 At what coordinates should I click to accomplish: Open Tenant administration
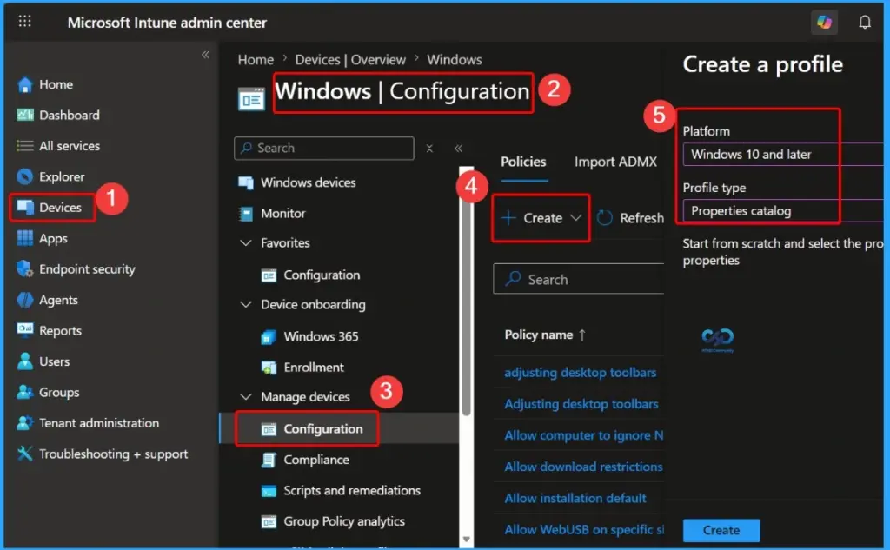point(88,423)
